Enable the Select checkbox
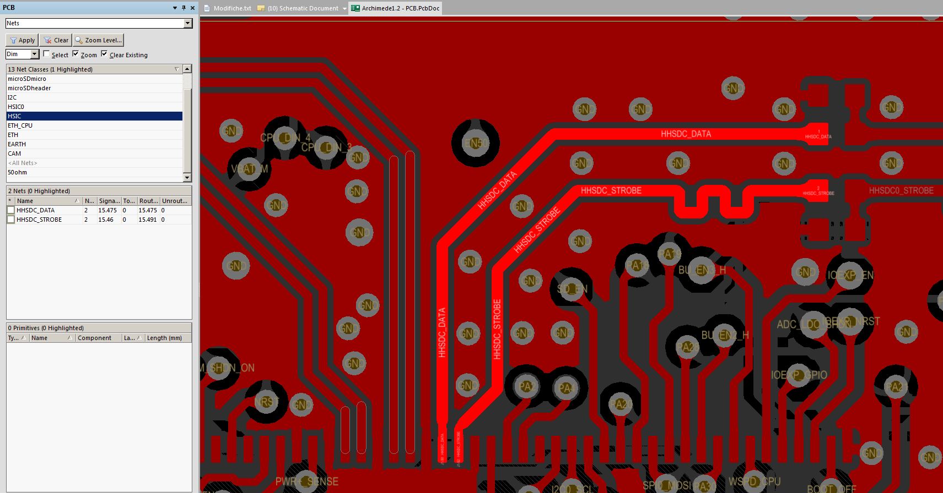The height and width of the screenshot is (493, 943). 46,54
